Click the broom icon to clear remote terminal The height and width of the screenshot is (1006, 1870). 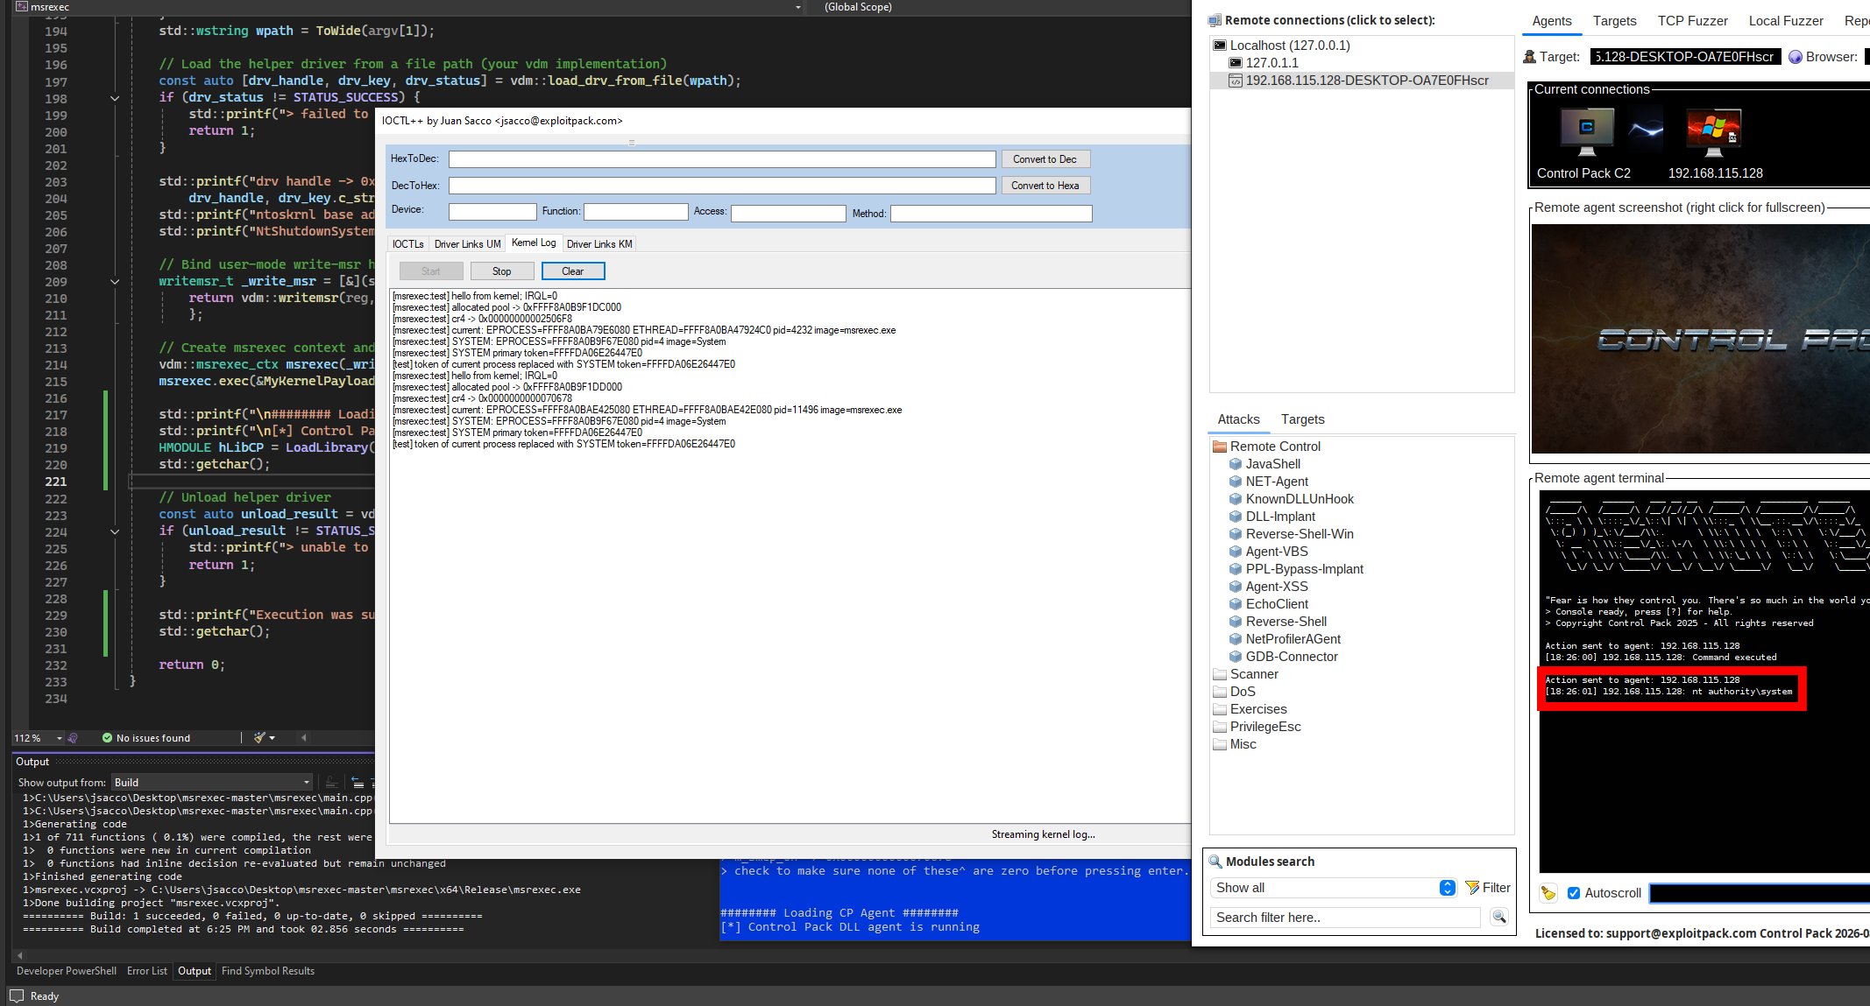click(x=1548, y=892)
